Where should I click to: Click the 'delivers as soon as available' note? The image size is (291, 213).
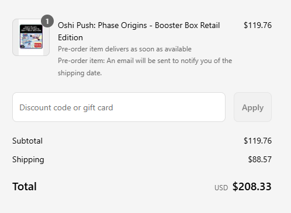pyautogui.click(x=124, y=49)
